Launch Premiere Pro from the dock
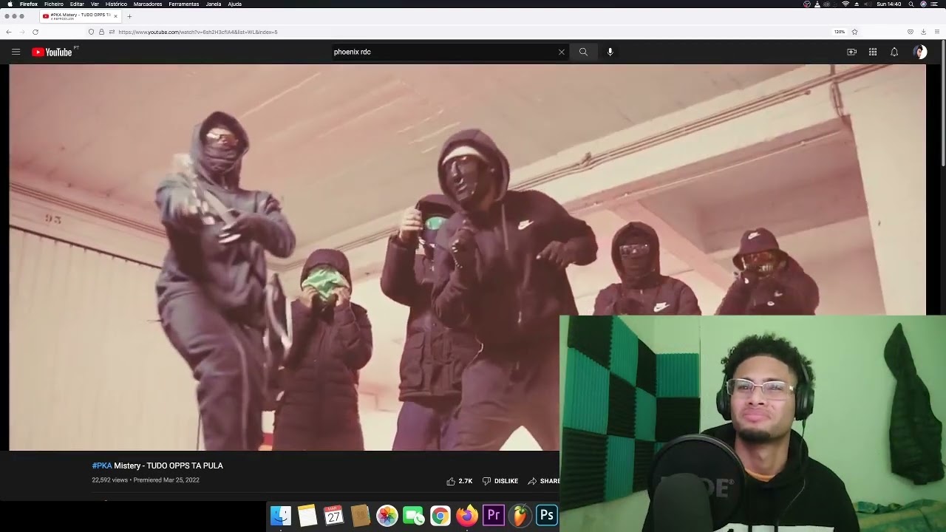 pos(494,515)
